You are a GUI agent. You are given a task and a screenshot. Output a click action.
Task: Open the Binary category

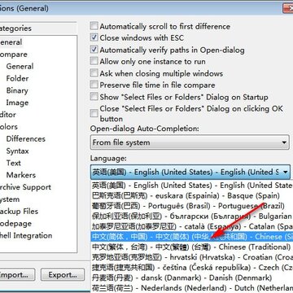point(17,90)
